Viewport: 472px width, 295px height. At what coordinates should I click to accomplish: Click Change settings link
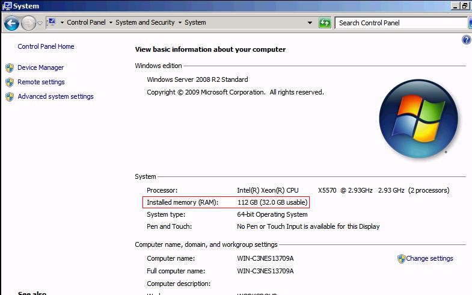point(429,258)
